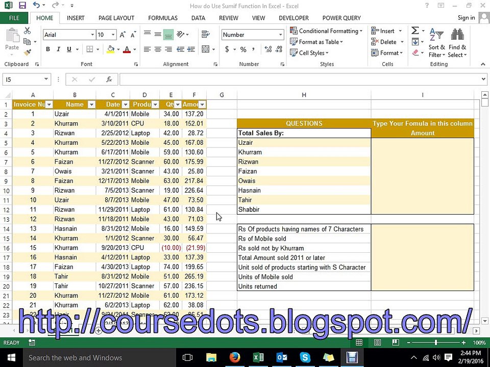The width and height of the screenshot is (490, 367).
Task: Expand the formula bar
Action: point(483,80)
